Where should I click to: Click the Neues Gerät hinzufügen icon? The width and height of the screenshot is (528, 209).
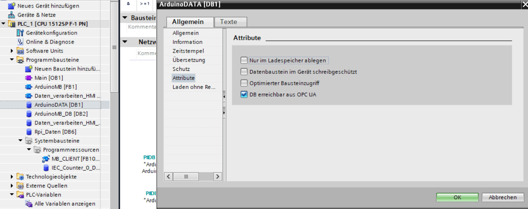12,6
